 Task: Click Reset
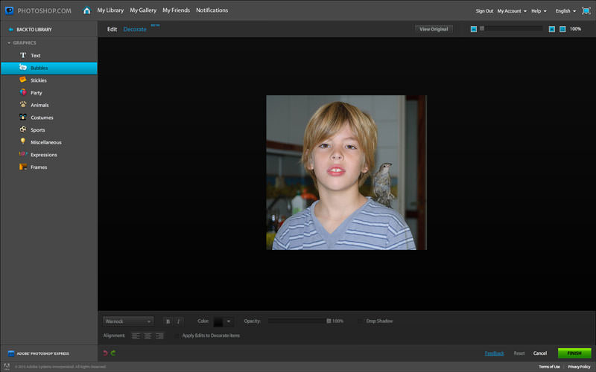pos(519,353)
